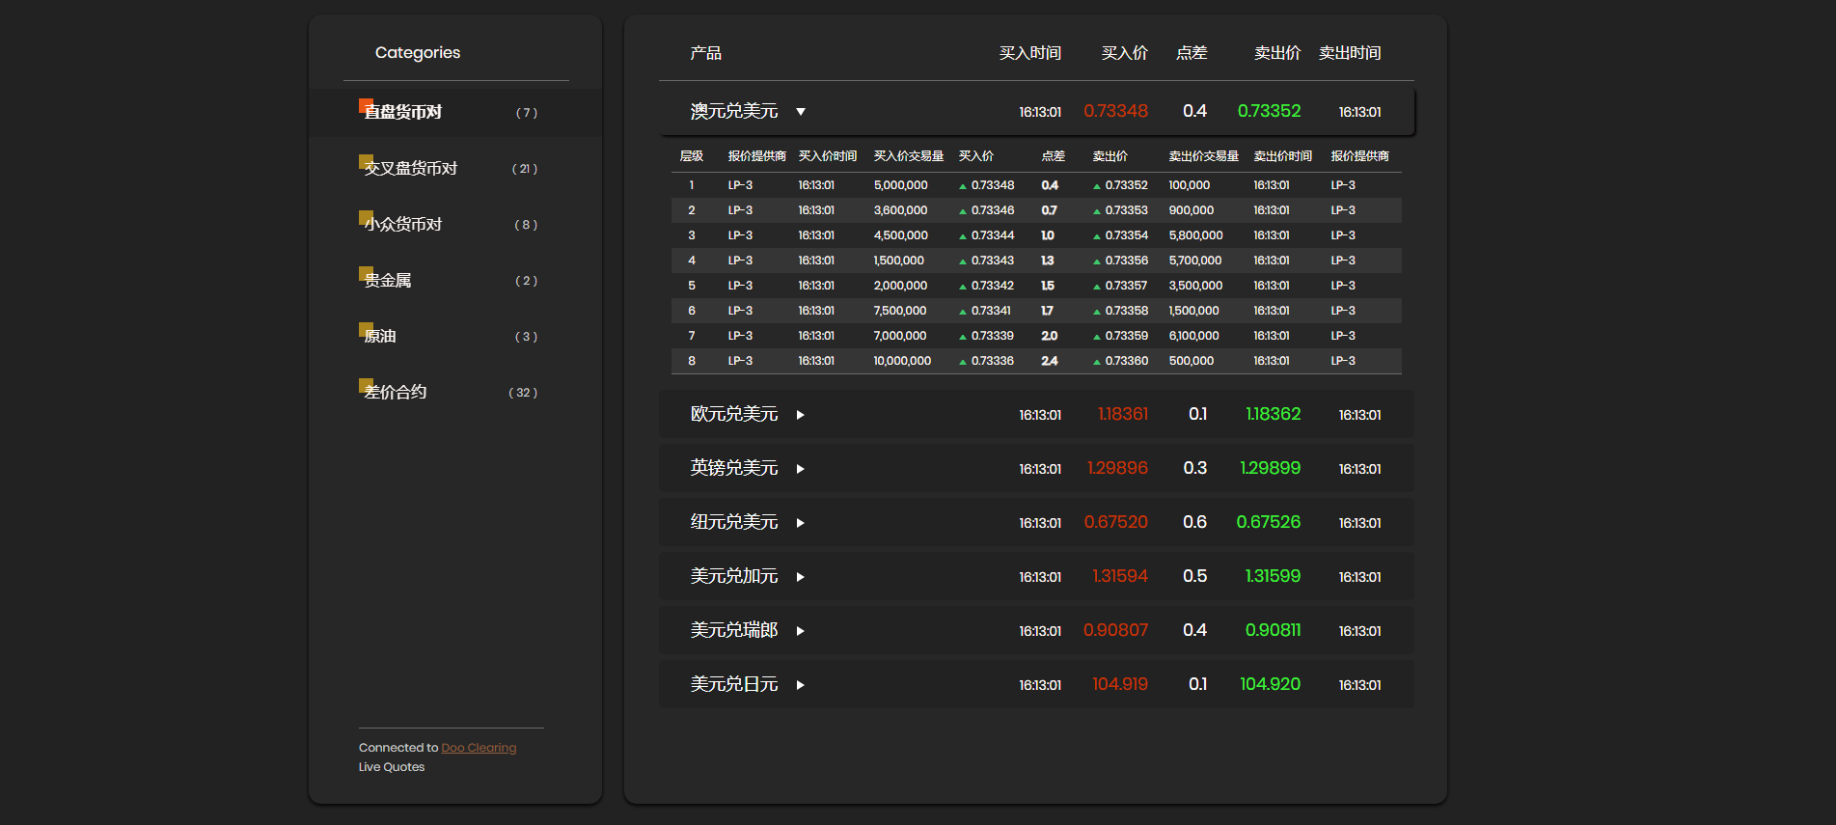1836x825 pixels.
Task: Click the 500,000 ask volume cell
Action: pos(1192,361)
